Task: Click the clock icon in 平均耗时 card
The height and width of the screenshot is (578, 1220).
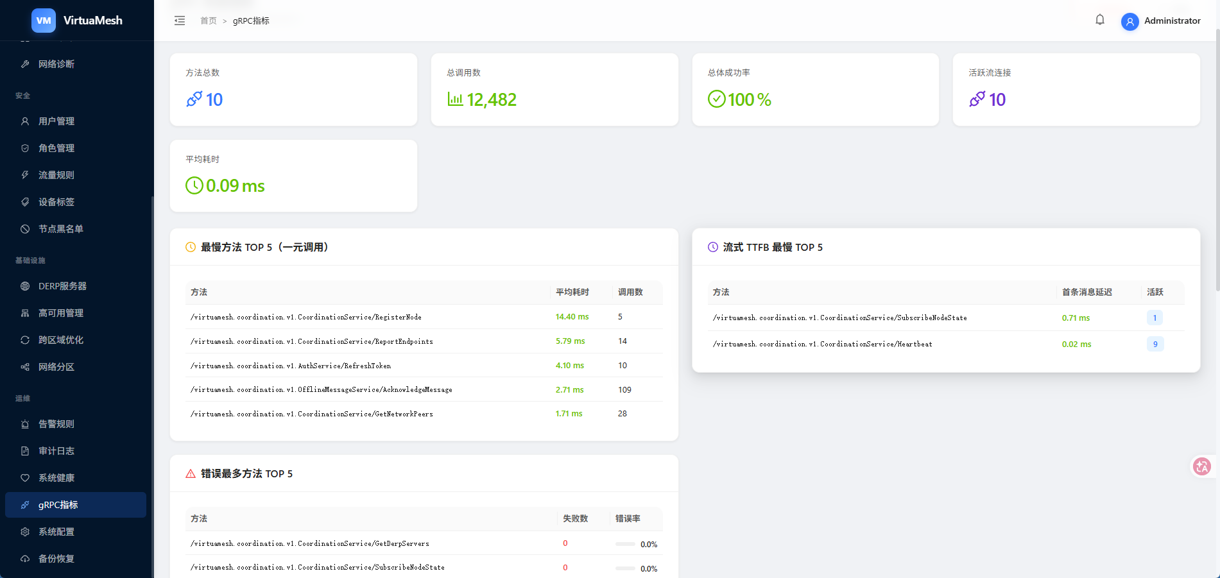Action: tap(194, 185)
